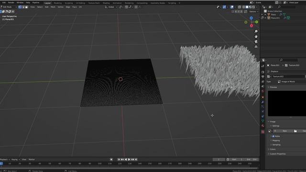Switch to the Shading workspace tab
This screenshot has height=172, width=306.
(106, 3)
